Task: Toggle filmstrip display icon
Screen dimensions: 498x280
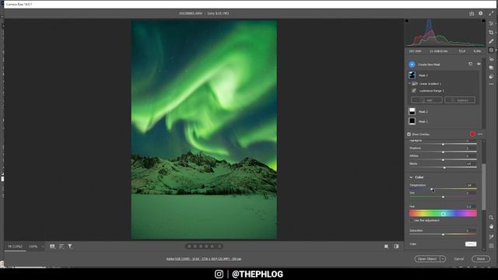Action: (52, 247)
